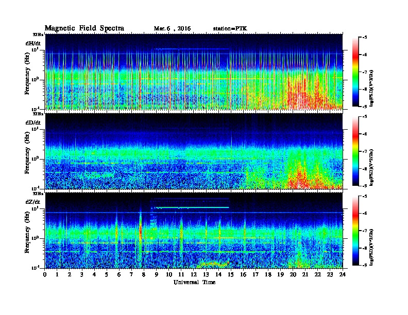Click hour tick label "8" on time axis
The width and height of the screenshot is (408, 315).
tap(144, 275)
